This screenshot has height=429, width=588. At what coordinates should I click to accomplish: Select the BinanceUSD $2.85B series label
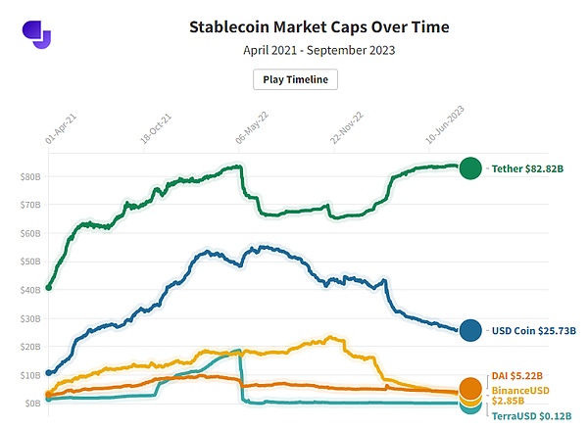click(519, 394)
